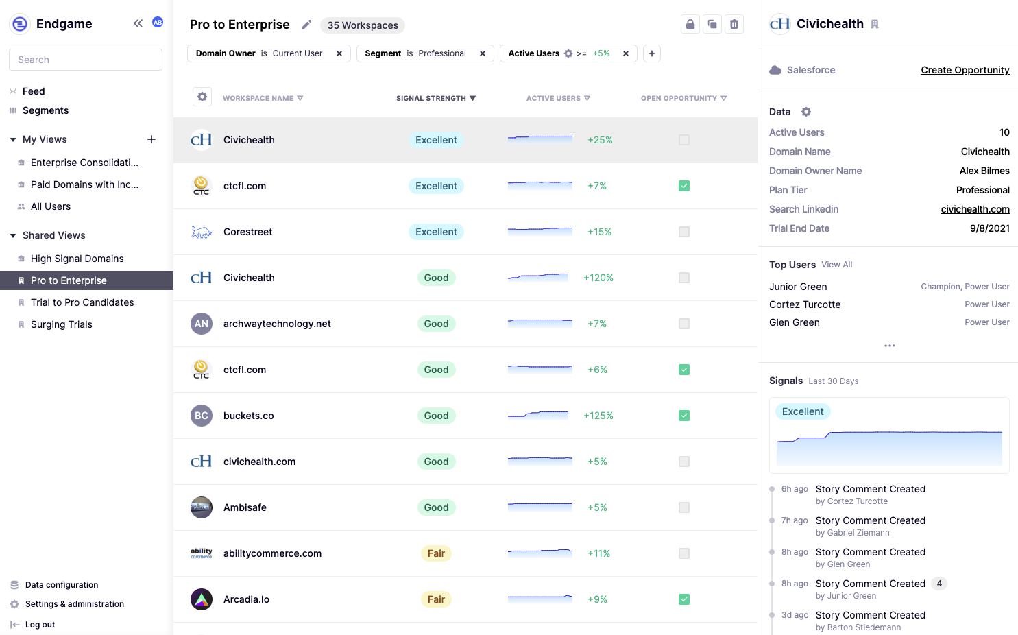
Task: Uncheck open opportunity for ctcfl.com +6% row
Action: click(684, 370)
